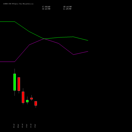The width and height of the screenshot is (132, 132).
Task: Click the small green candlestick body
Action: tap(27, 101)
